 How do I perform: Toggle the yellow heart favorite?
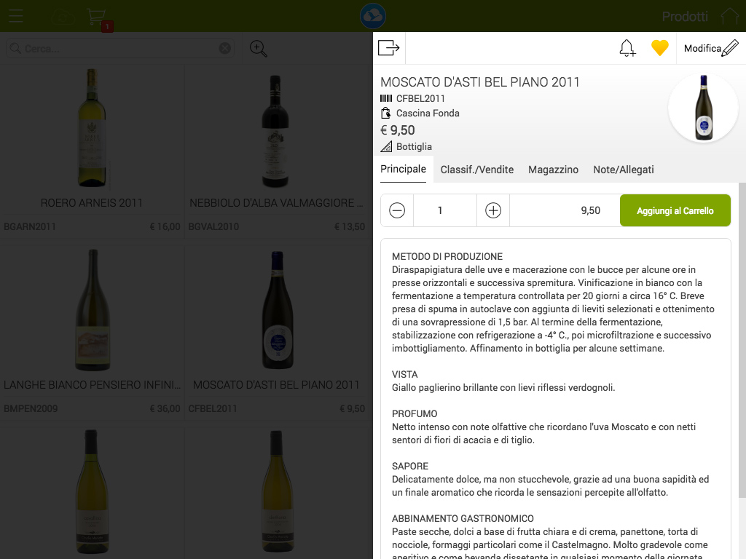point(660,47)
